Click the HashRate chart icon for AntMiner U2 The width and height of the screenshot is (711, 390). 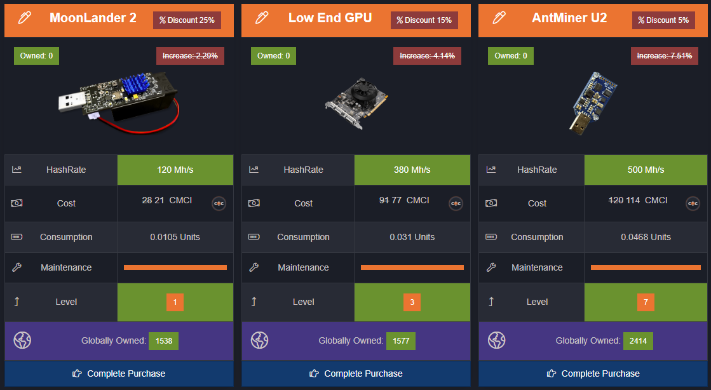pyautogui.click(x=491, y=169)
